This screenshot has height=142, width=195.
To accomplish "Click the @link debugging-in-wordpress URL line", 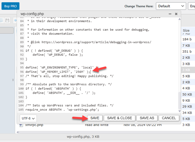I will [89, 42].
